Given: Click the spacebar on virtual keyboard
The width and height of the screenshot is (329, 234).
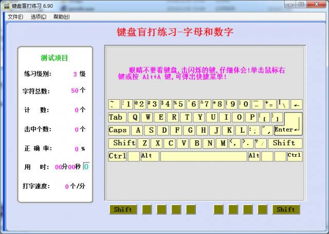Looking at the screenshot, I should [204, 156].
